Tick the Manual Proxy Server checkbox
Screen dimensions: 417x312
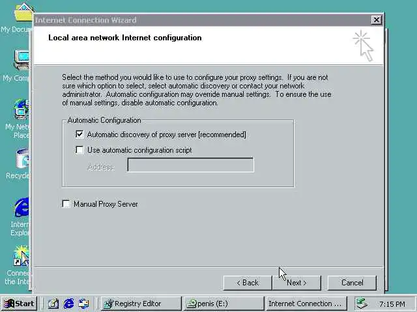point(66,203)
